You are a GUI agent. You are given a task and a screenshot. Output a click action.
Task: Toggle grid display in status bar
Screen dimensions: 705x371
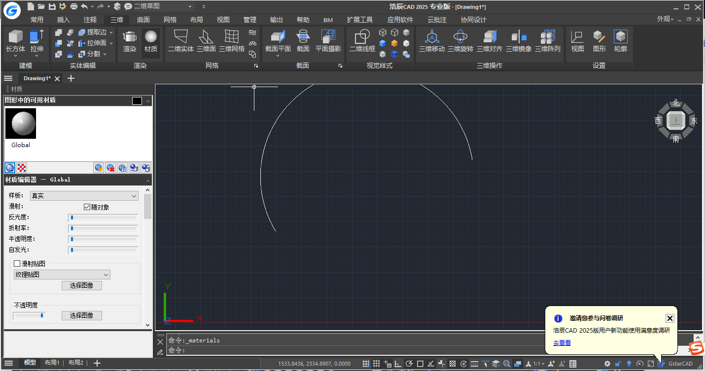coord(376,364)
